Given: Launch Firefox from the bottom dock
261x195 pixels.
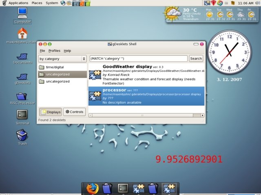Looking at the screenshot, I should (92, 188).
